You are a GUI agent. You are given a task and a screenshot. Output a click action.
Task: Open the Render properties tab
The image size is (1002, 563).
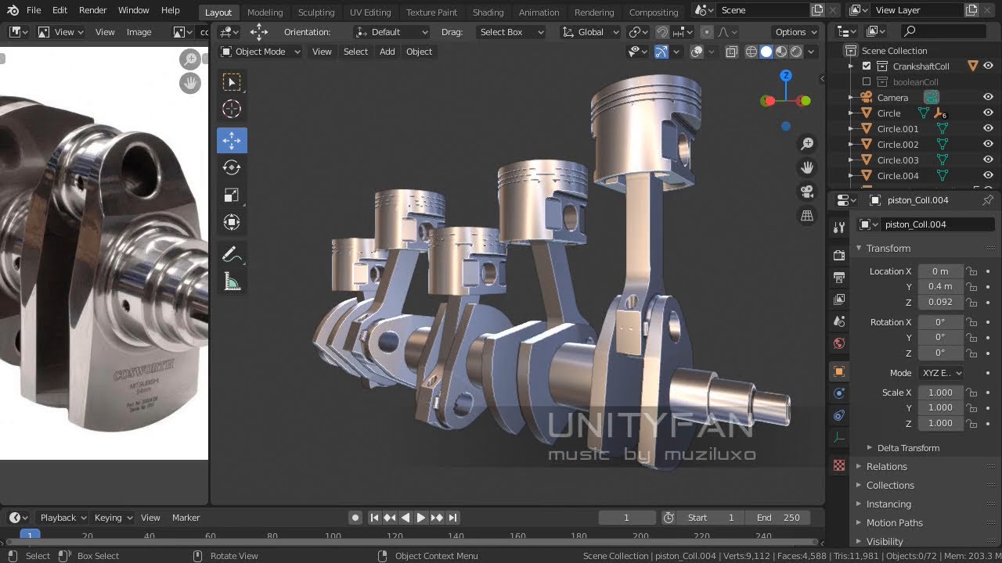click(839, 255)
